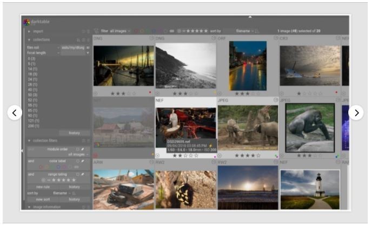
Task: Open the rainy street ORF thumbnail
Action: click(248, 66)
